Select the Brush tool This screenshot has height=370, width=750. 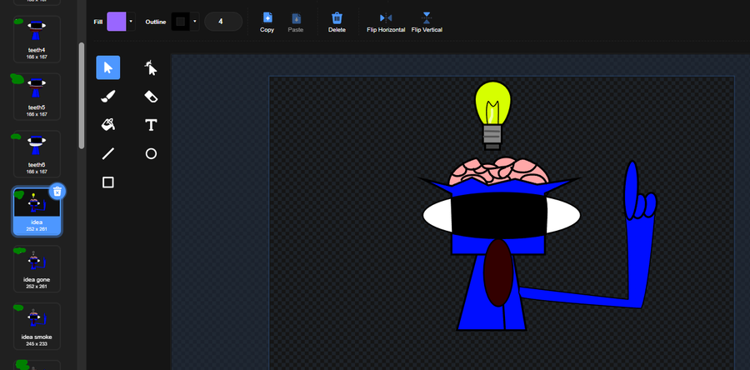click(x=108, y=97)
